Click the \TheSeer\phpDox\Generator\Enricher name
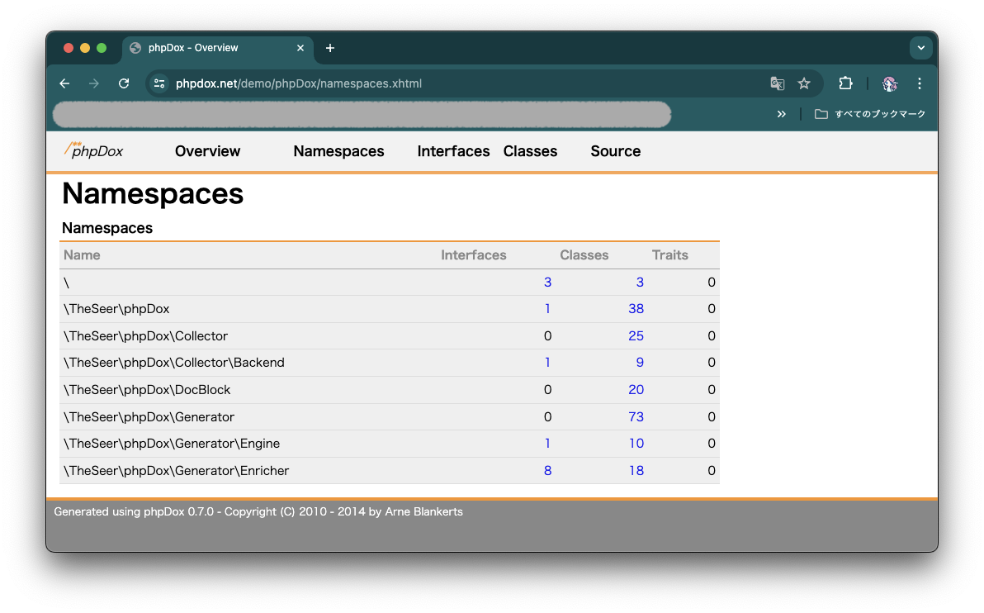 point(177,470)
